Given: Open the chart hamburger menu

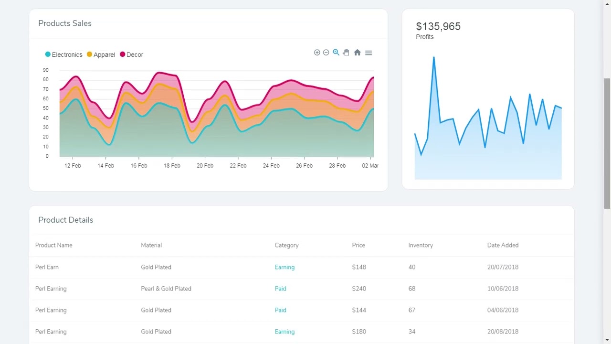Looking at the screenshot, I should (369, 53).
